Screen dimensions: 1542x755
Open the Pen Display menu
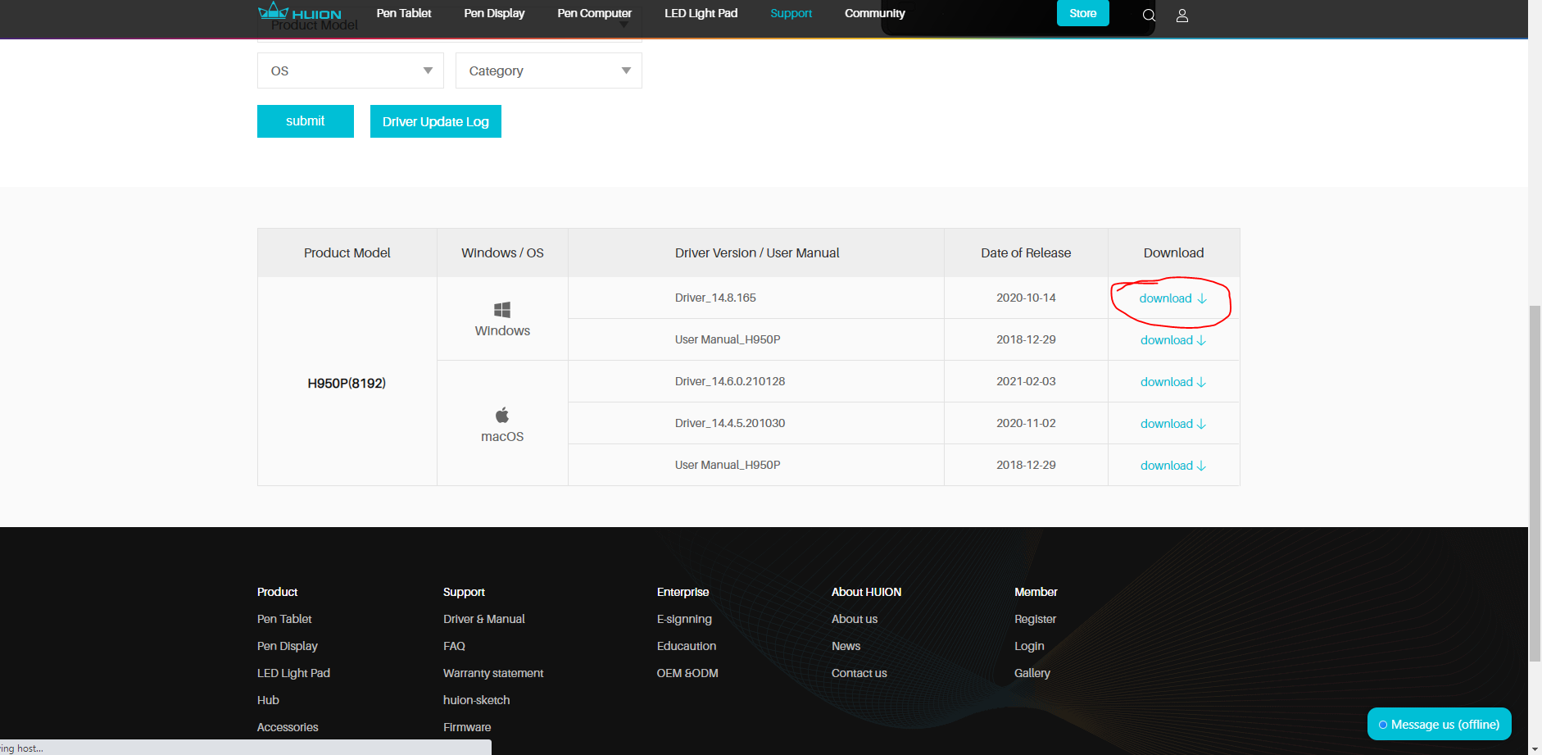pos(494,13)
